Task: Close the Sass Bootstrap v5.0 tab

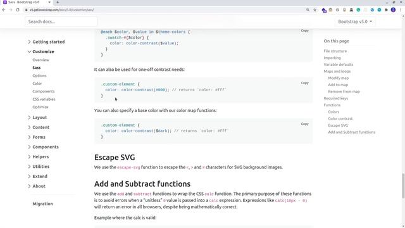Action: [49, 3]
